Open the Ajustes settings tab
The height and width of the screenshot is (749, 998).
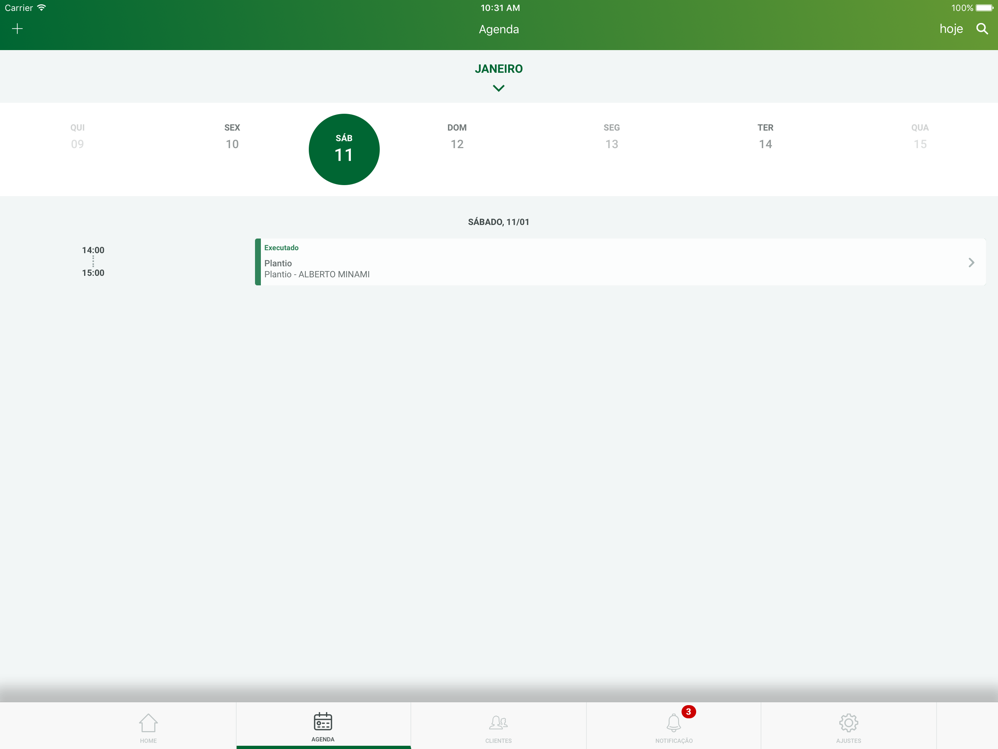(848, 727)
